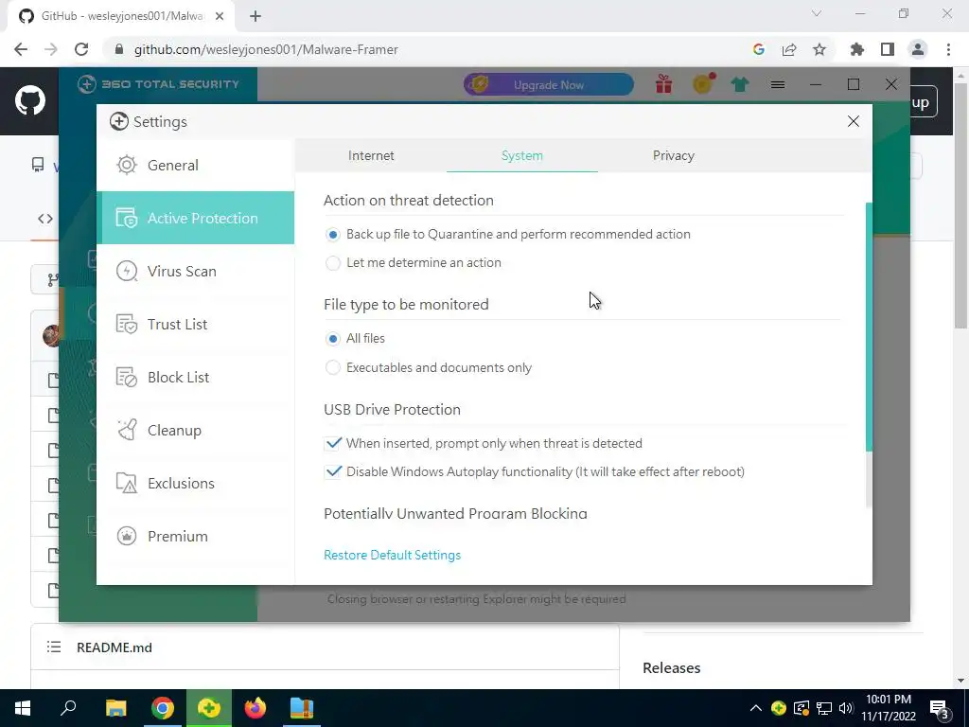Open WinRAR archive app in taskbar
Image resolution: width=969 pixels, height=727 pixels.
[x=302, y=708]
